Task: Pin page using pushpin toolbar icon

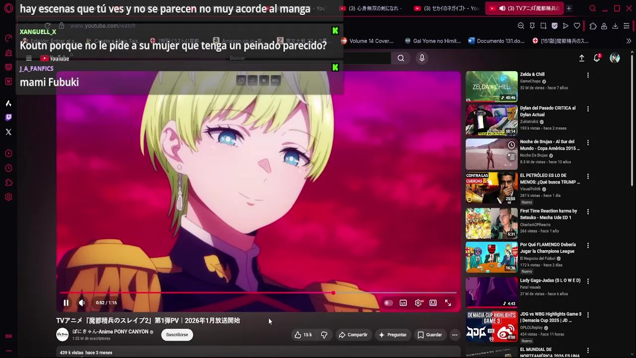Action: [x=532, y=26]
